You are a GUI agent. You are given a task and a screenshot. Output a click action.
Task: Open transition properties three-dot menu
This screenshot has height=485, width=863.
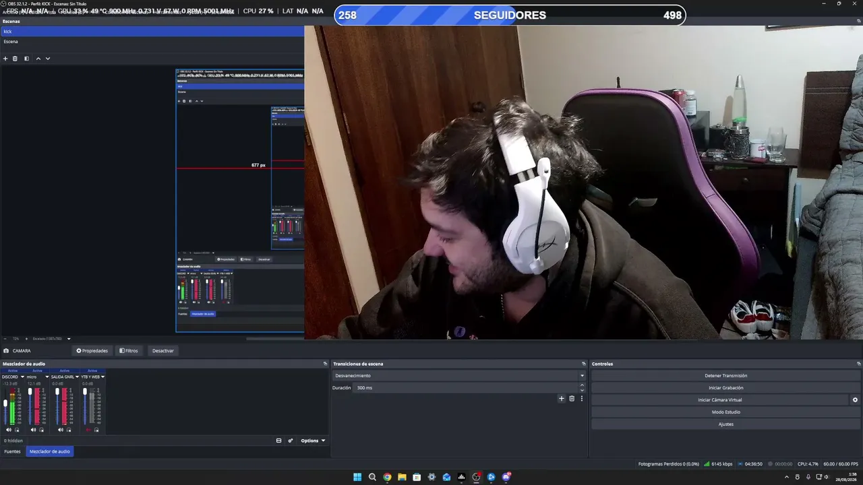point(582,399)
